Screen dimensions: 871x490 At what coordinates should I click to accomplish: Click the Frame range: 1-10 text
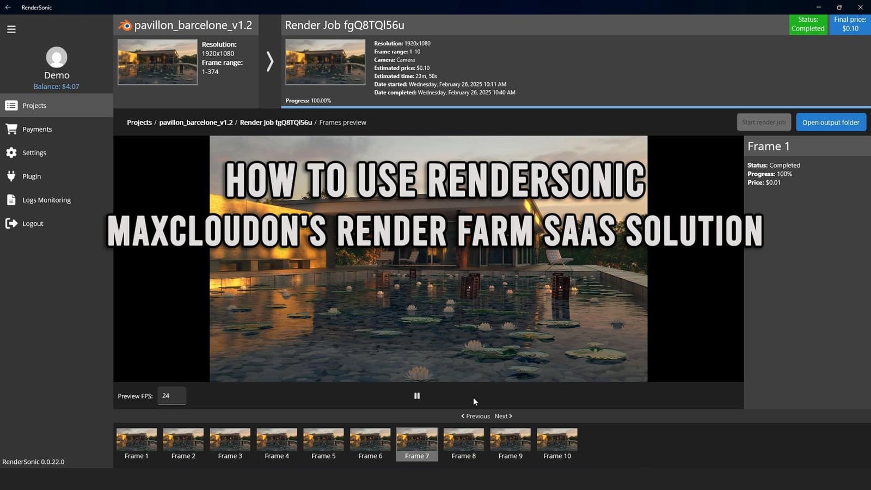(397, 52)
